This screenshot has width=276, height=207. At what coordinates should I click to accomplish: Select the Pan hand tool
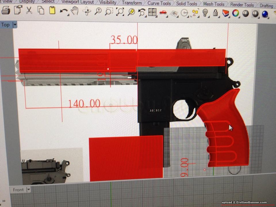pyautogui.click(x=74, y=11)
